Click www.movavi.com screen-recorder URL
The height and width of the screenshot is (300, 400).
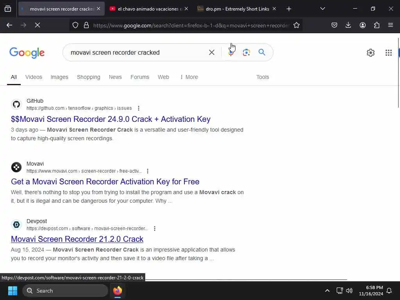[84, 171]
